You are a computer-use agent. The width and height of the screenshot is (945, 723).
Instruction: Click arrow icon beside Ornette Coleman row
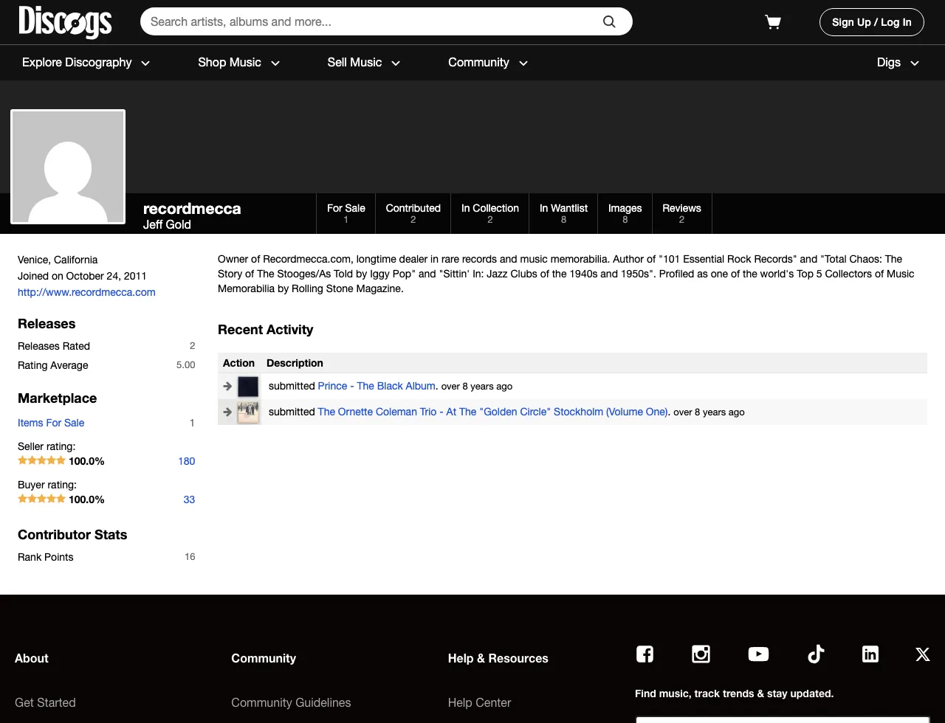tap(227, 412)
